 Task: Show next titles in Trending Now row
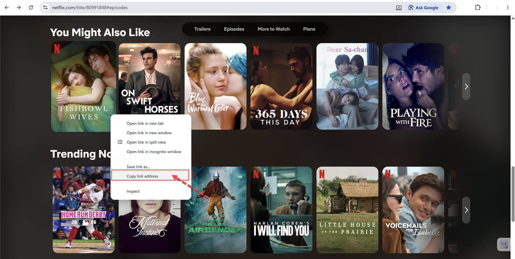(466, 210)
